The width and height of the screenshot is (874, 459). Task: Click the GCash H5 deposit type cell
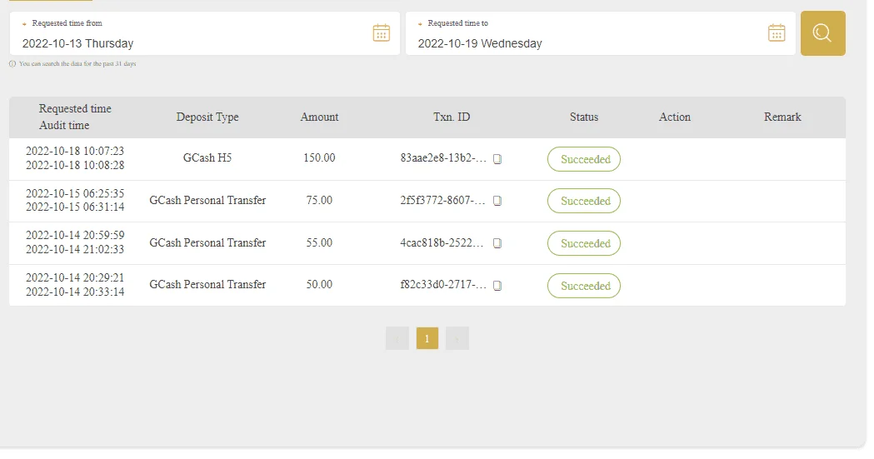point(207,157)
